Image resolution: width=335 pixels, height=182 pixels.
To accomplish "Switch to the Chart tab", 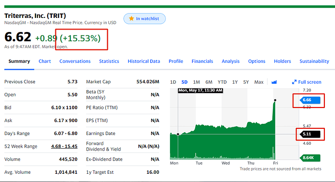I will [x=45, y=61].
